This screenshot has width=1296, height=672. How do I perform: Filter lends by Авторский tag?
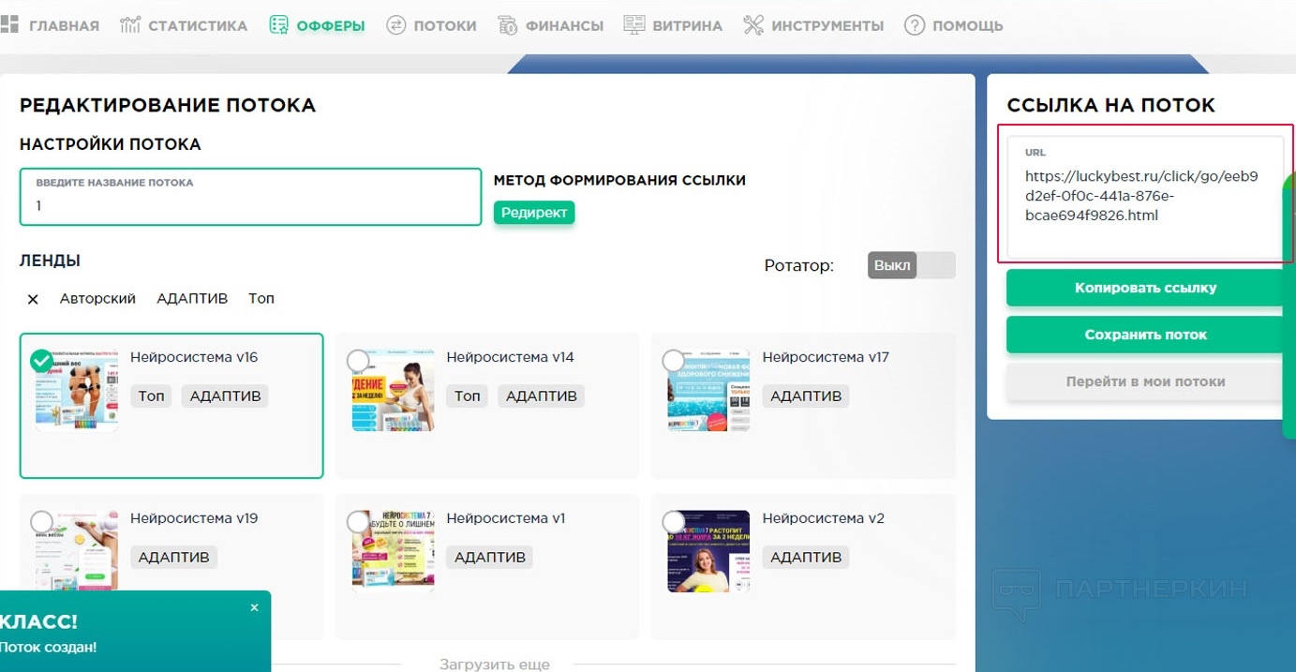(x=97, y=299)
